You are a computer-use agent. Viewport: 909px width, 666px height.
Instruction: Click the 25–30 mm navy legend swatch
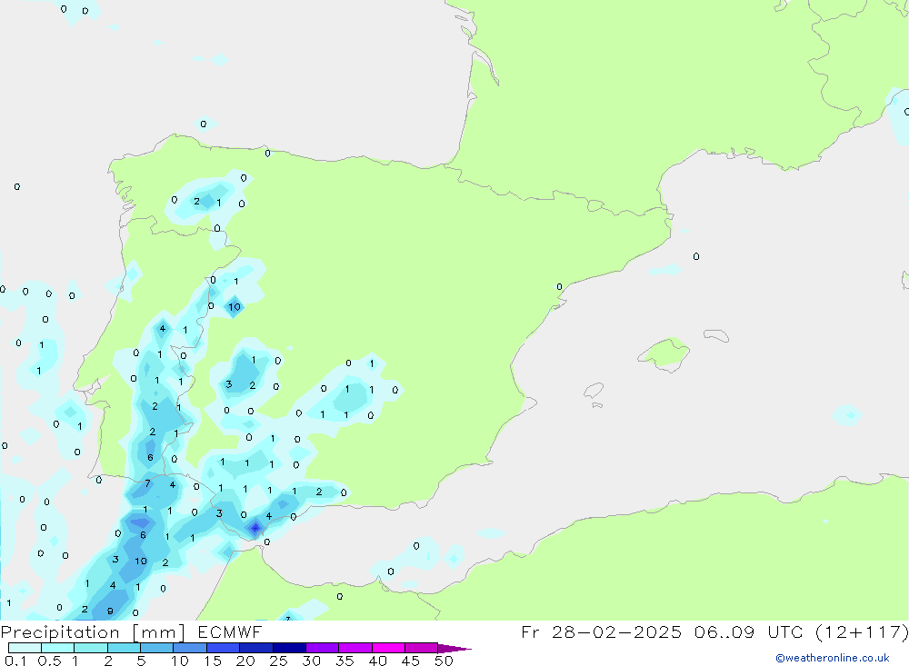coord(289,648)
